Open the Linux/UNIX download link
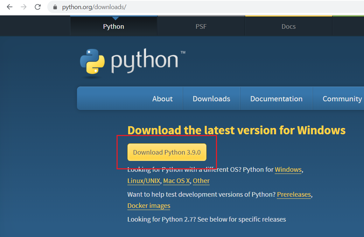 point(143,181)
